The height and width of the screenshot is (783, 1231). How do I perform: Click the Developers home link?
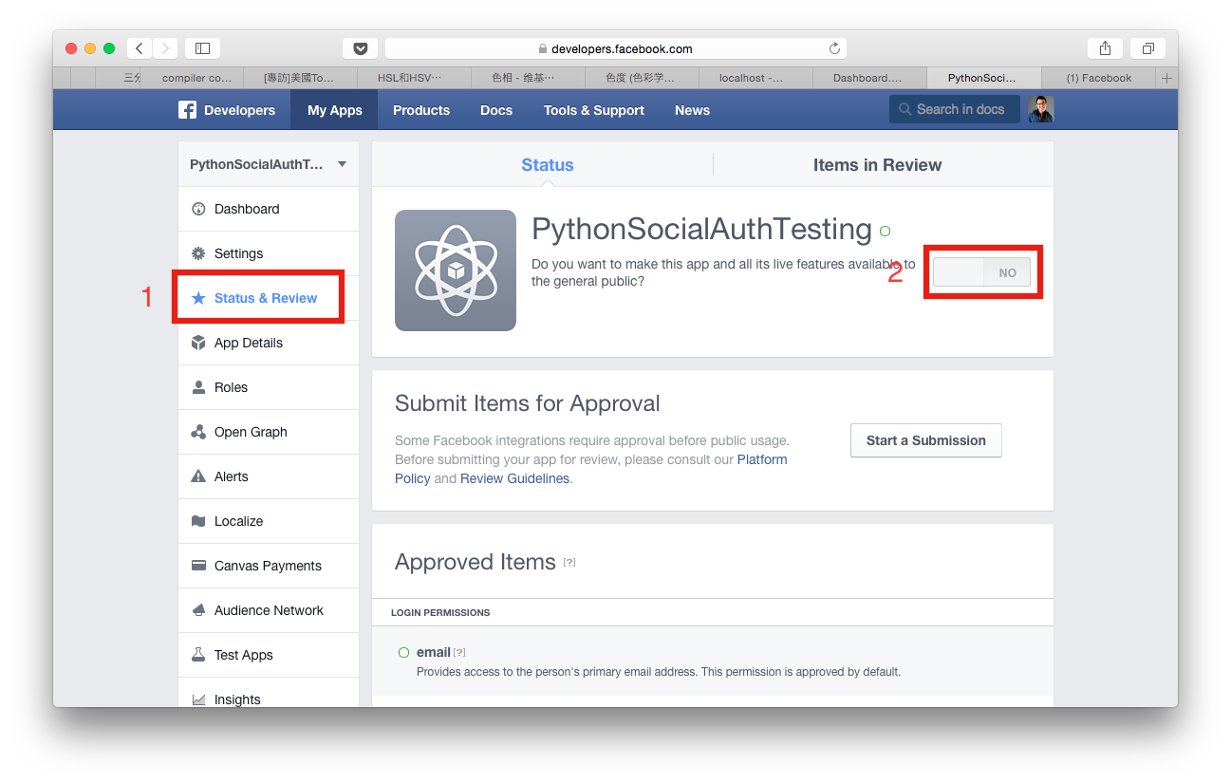pos(227,110)
